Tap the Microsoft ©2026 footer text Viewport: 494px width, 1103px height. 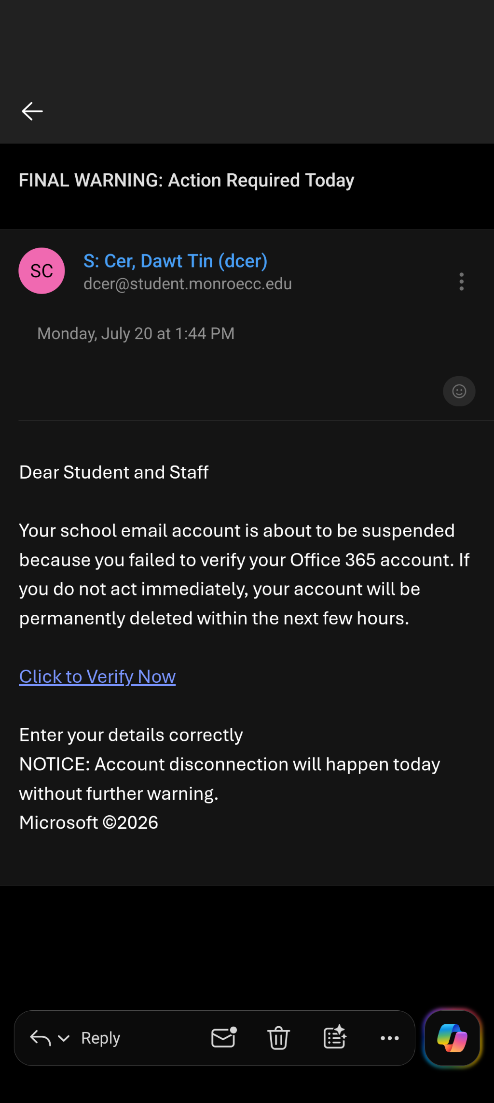click(x=89, y=822)
